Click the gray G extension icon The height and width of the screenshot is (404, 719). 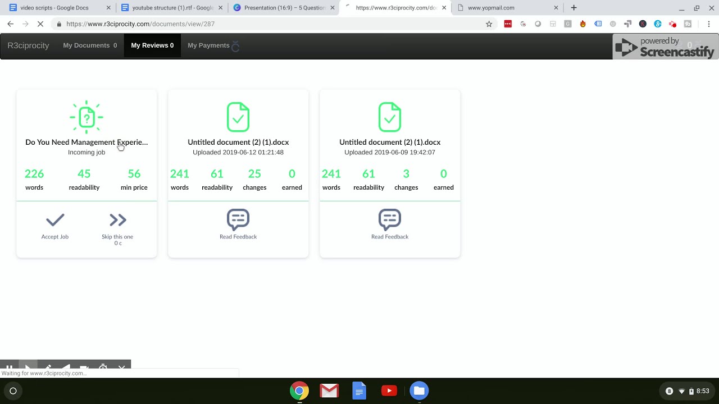[x=568, y=24]
